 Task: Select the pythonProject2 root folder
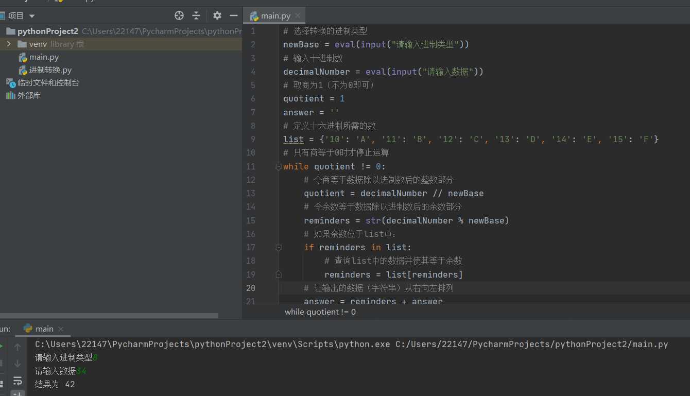[x=48, y=31]
